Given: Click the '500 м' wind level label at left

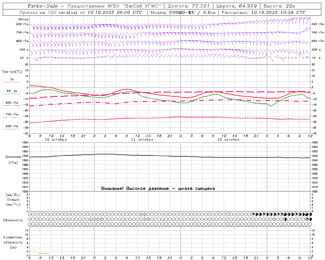Looking at the screenshot, I should (24, 50).
